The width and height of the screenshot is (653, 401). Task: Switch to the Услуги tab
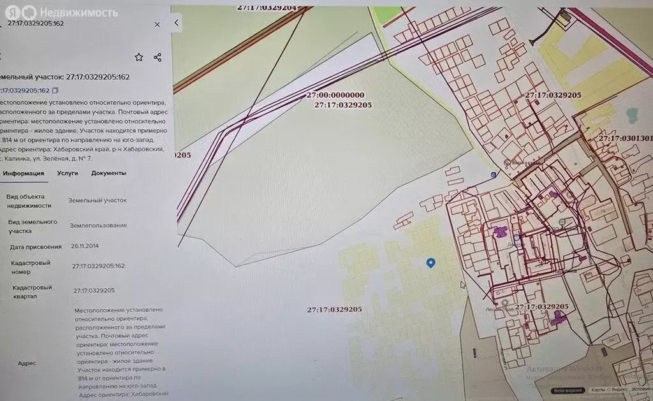point(68,173)
